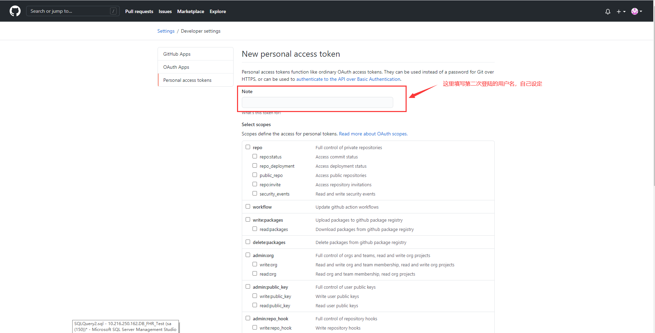Viewport: 655px width, 333px height.
Task: Check write:repo_hook scope
Action: click(x=255, y=328)
